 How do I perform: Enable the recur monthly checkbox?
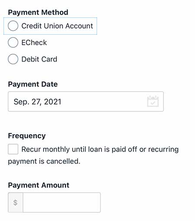point(13,149)
